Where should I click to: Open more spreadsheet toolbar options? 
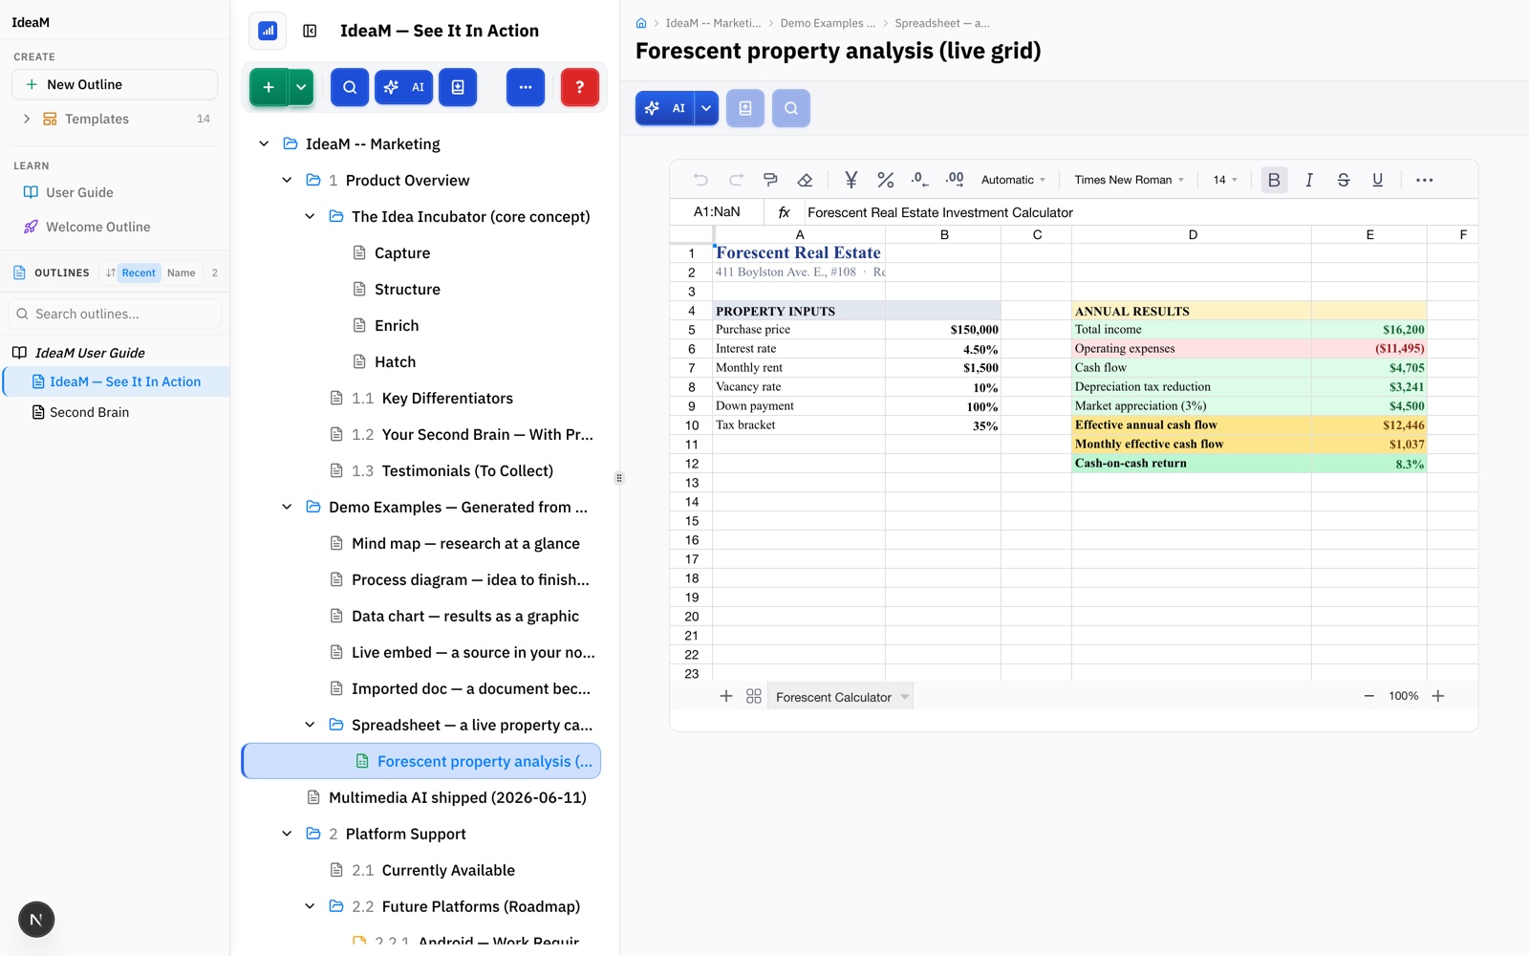point(1424,180)
